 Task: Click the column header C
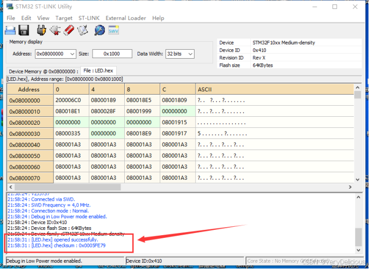[178, 89]
